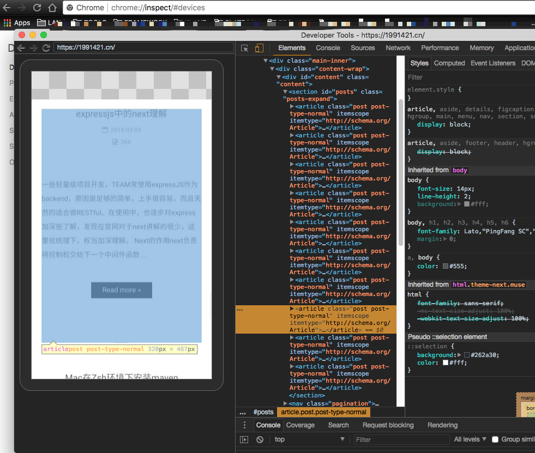
Task: Click the console Filter input field
Action: (x=401, y=440)
